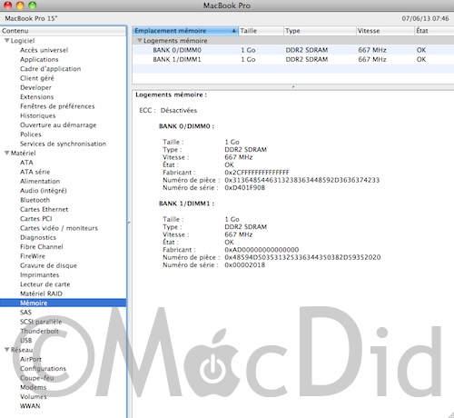Collapse the Réseau section triangle

[6, 350]
